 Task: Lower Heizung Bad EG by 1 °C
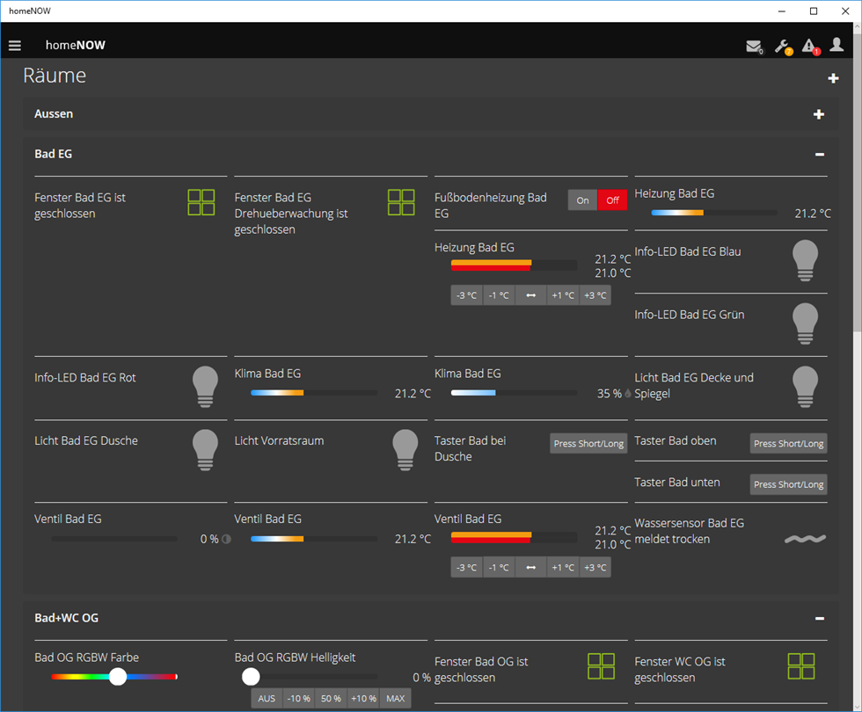tap(499, 295)
